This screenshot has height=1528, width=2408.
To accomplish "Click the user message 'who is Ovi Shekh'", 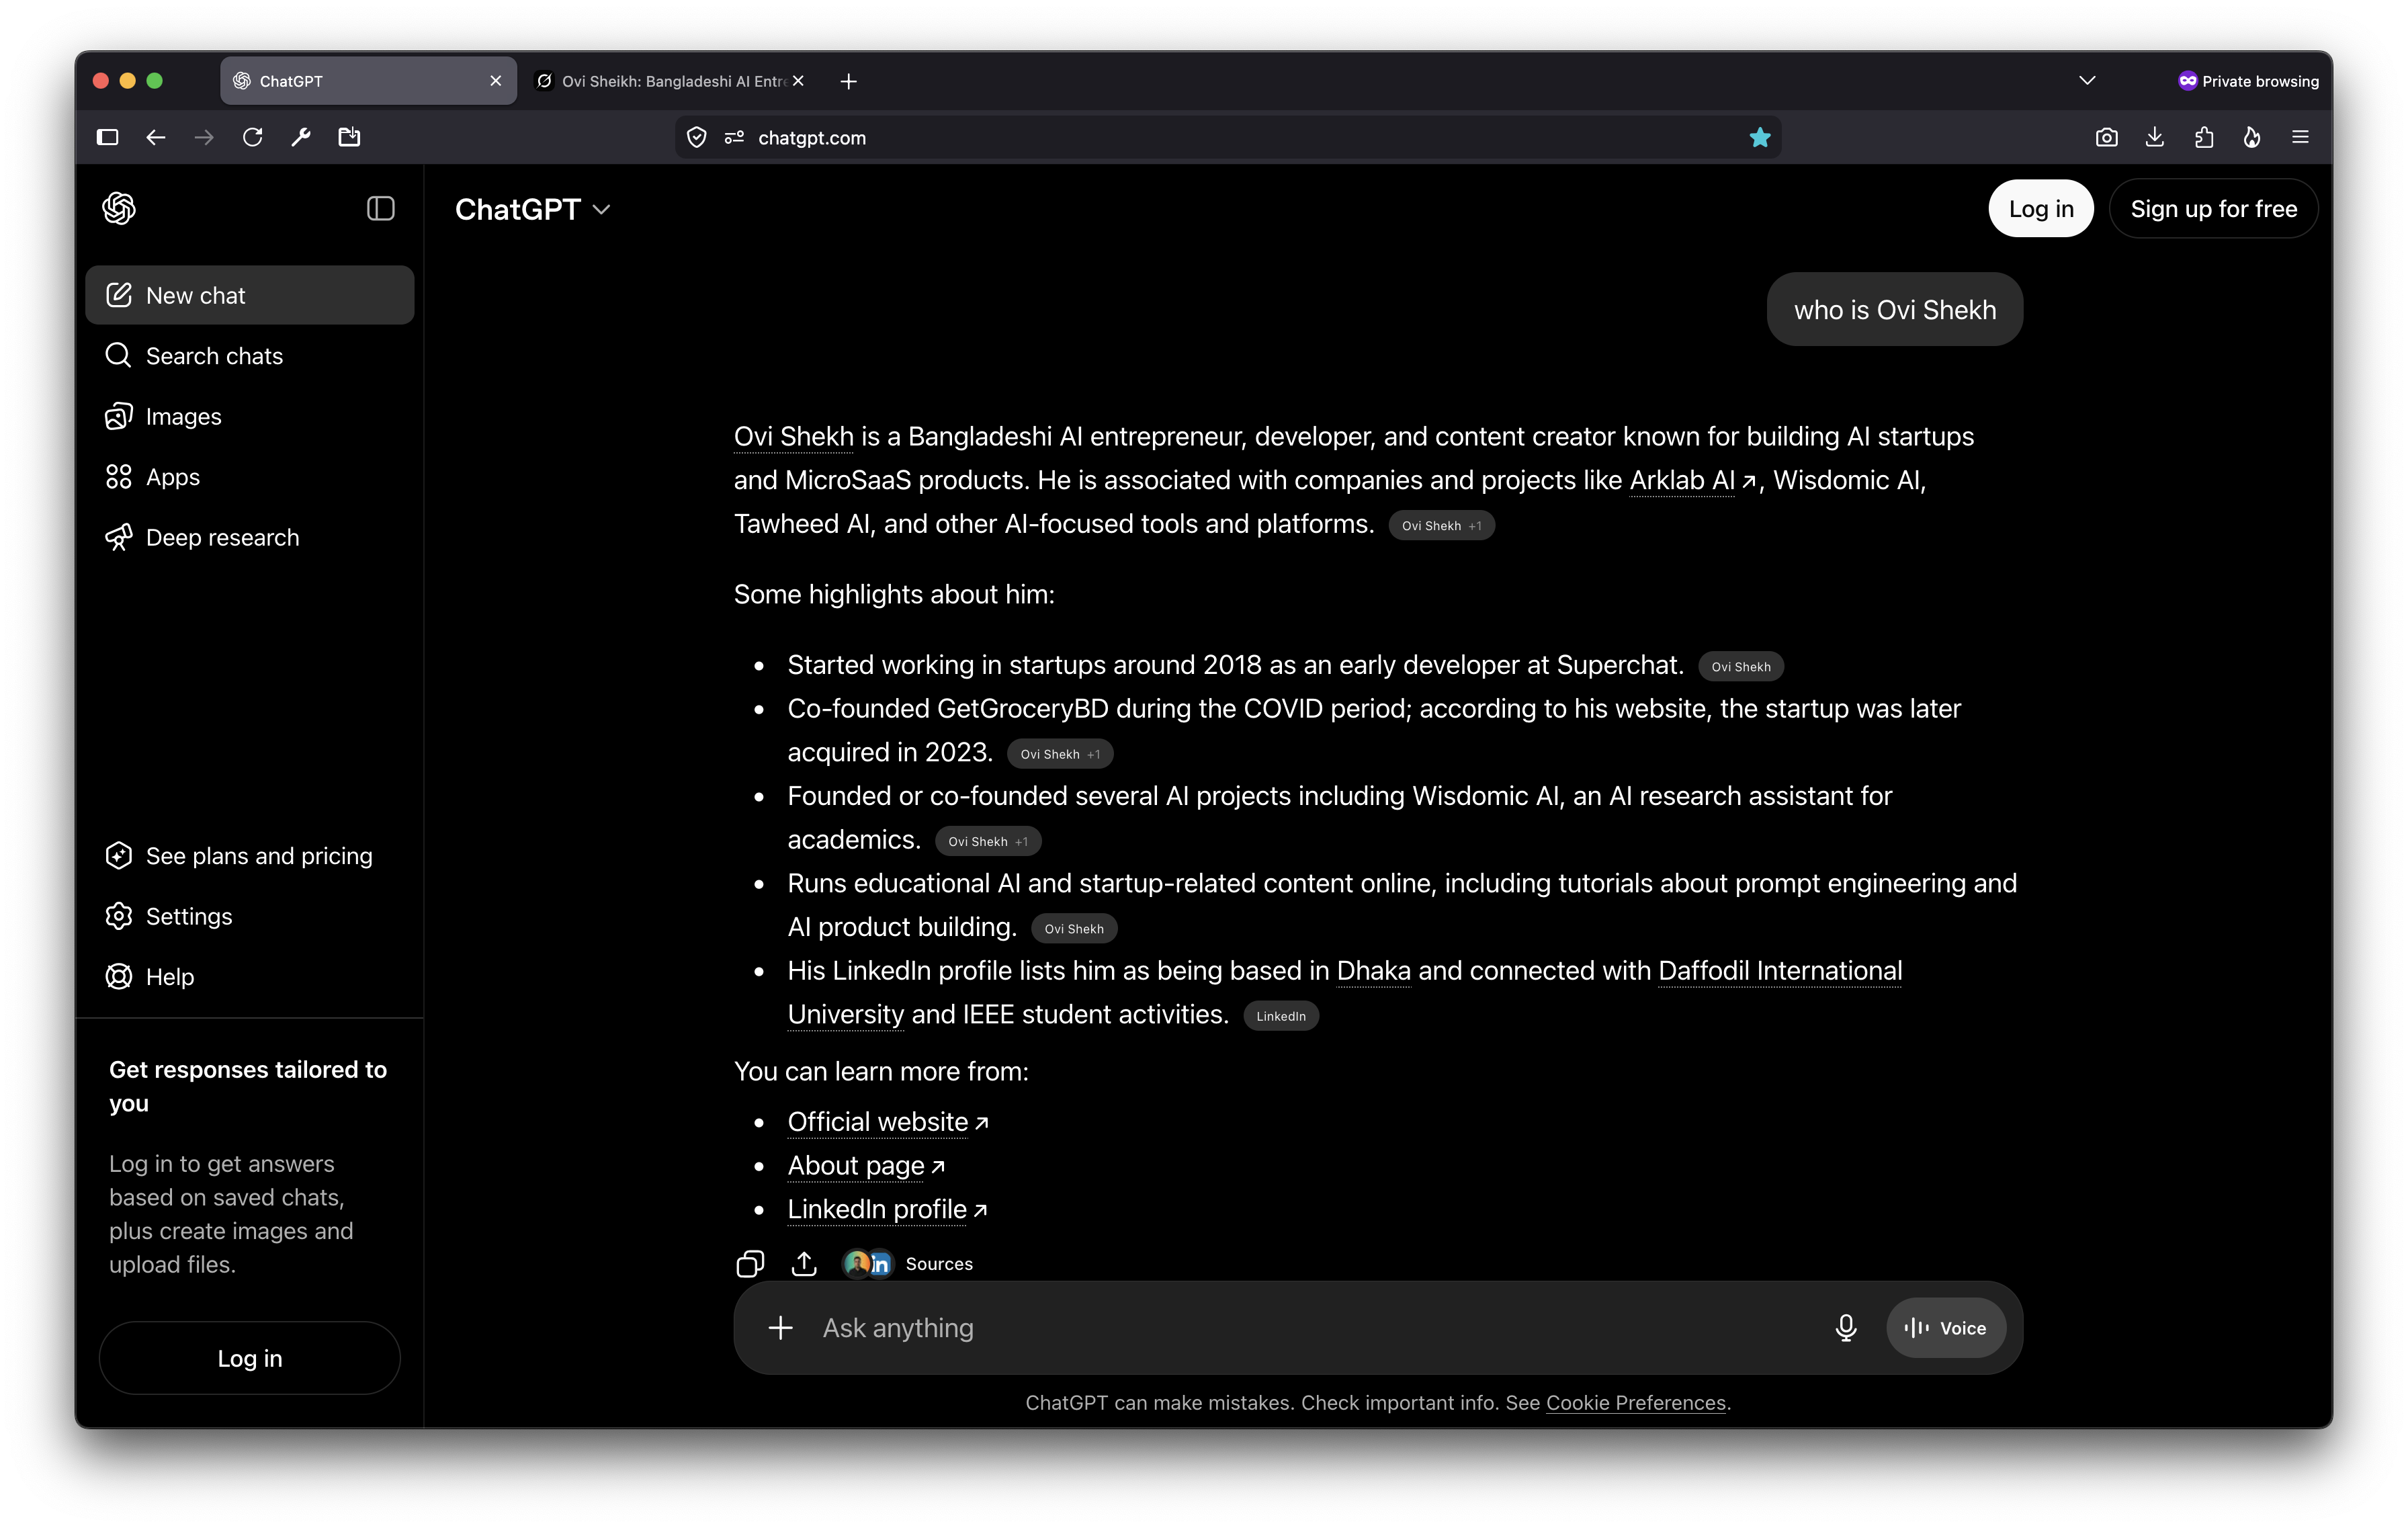I will point(1895,310).
